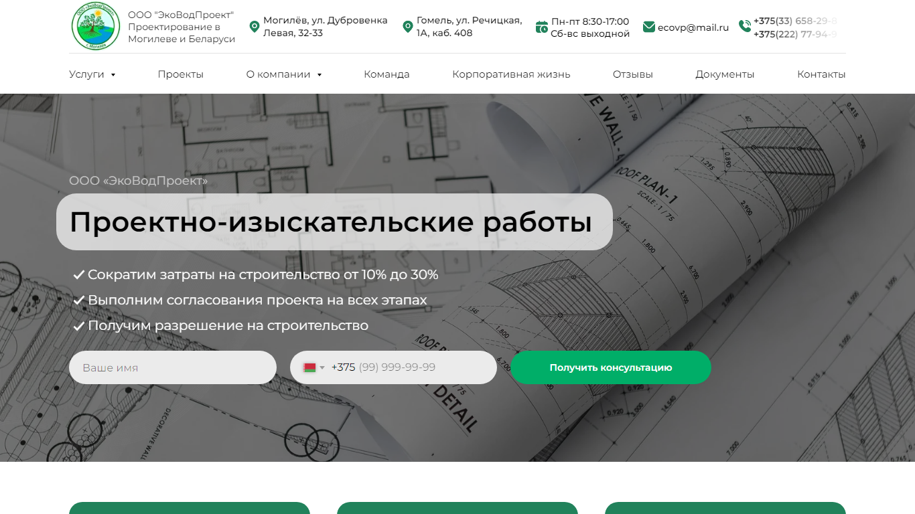This screenshot has height=514, width=915.
Task: Click the ecovp@mail.ru email link
Action: click(693, 27)
